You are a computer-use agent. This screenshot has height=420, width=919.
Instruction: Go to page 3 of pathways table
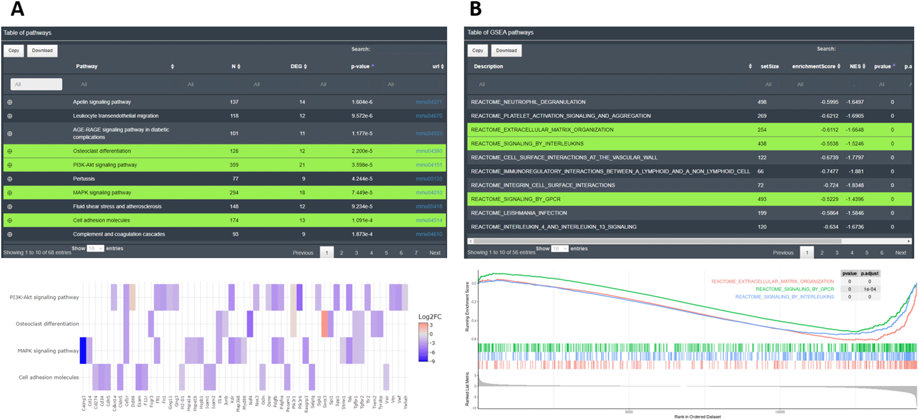point(356,253)
